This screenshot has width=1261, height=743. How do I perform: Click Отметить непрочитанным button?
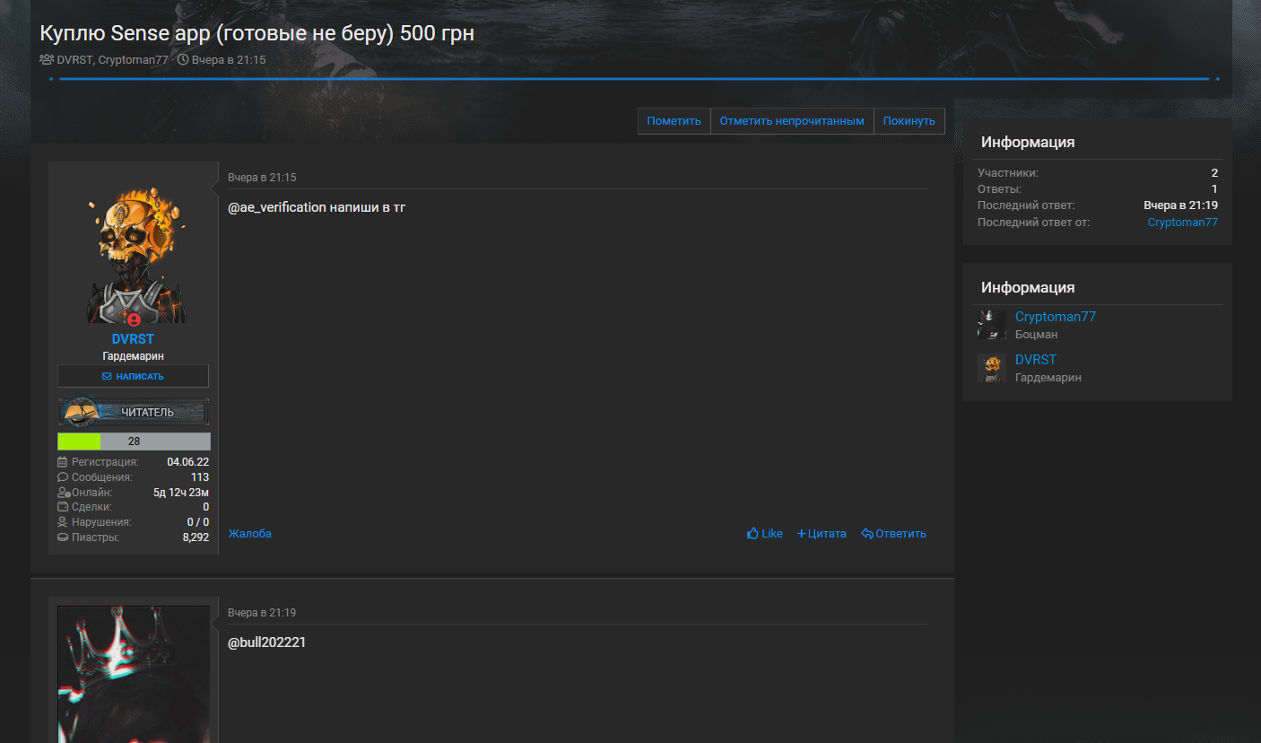[x=792, y=121]
